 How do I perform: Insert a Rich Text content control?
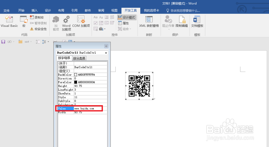point(95,17)
